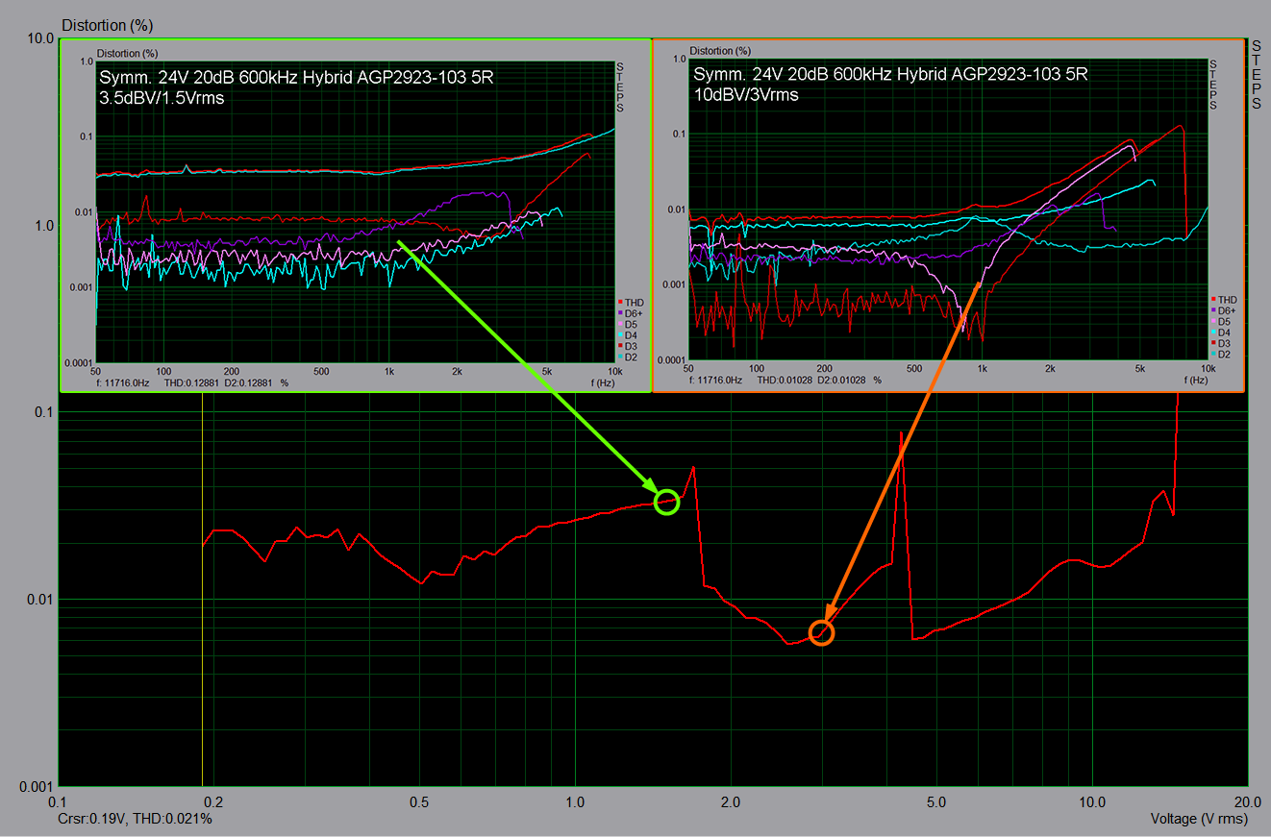
Task: Click the teal D2 legend marker in right inset
Action: pyautogui.click(x=1211, y=354)
